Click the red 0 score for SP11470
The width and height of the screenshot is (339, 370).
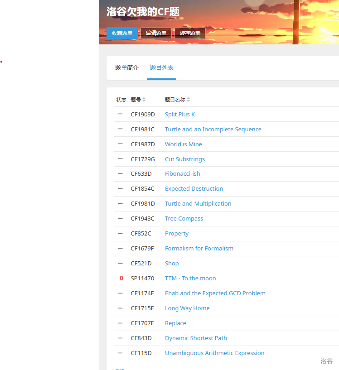tap(121, 279)
